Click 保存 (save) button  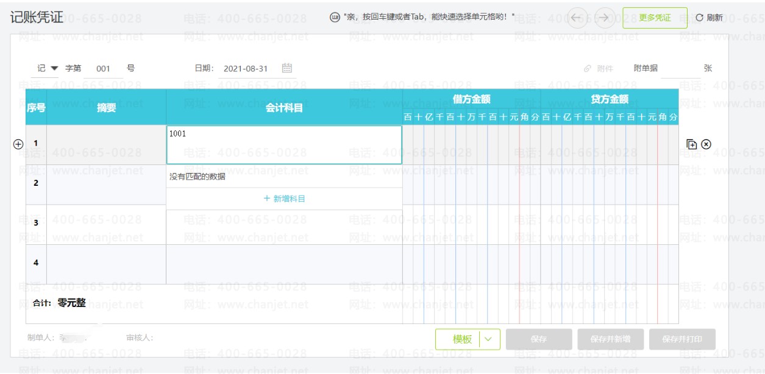[539, 339]
